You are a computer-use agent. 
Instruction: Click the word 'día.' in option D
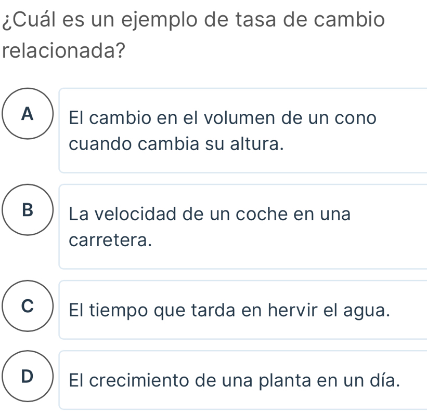point(385,380)
